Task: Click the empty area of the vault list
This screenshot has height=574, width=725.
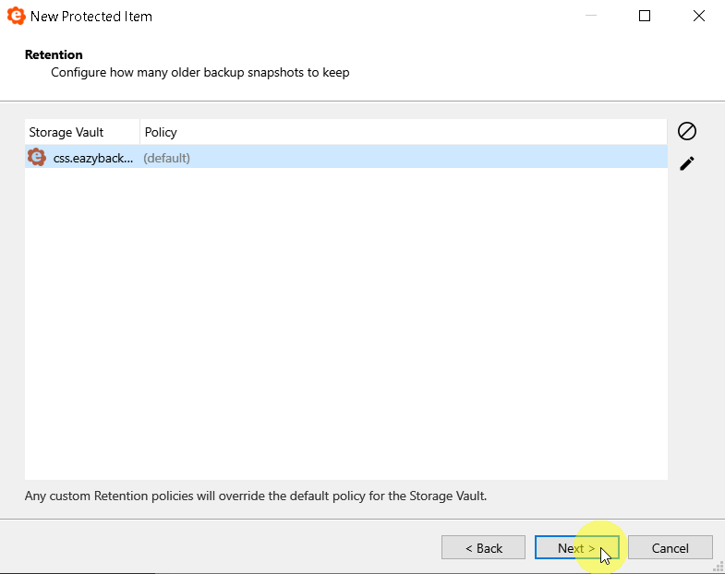Action: click(x=345, y=323)
